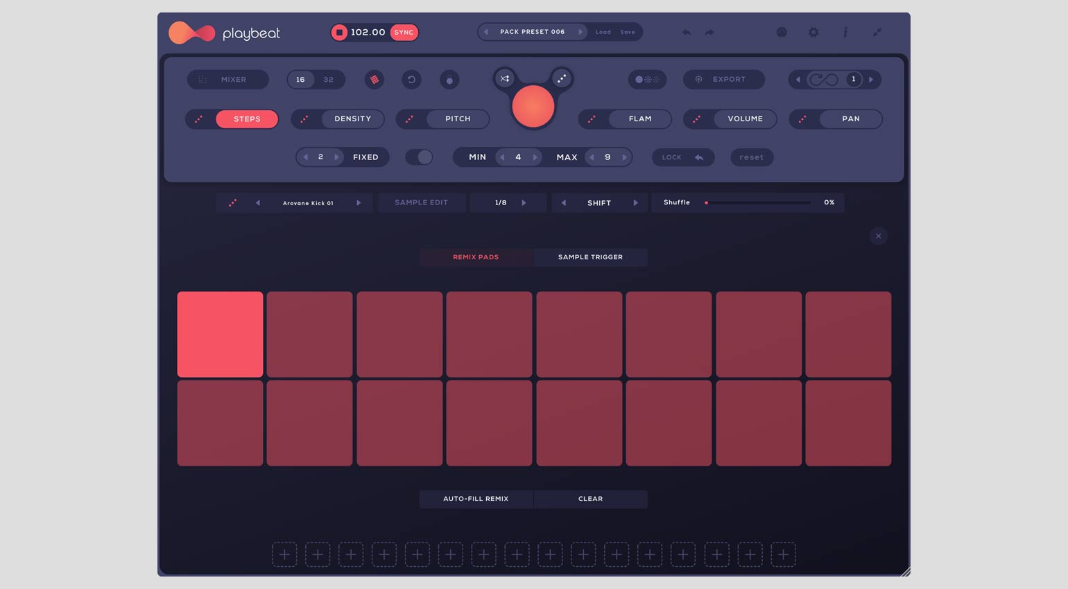This screenshot has height=589, width=1068.
Task: Randomize PAN using its dice icon
Action: [802, 119]
